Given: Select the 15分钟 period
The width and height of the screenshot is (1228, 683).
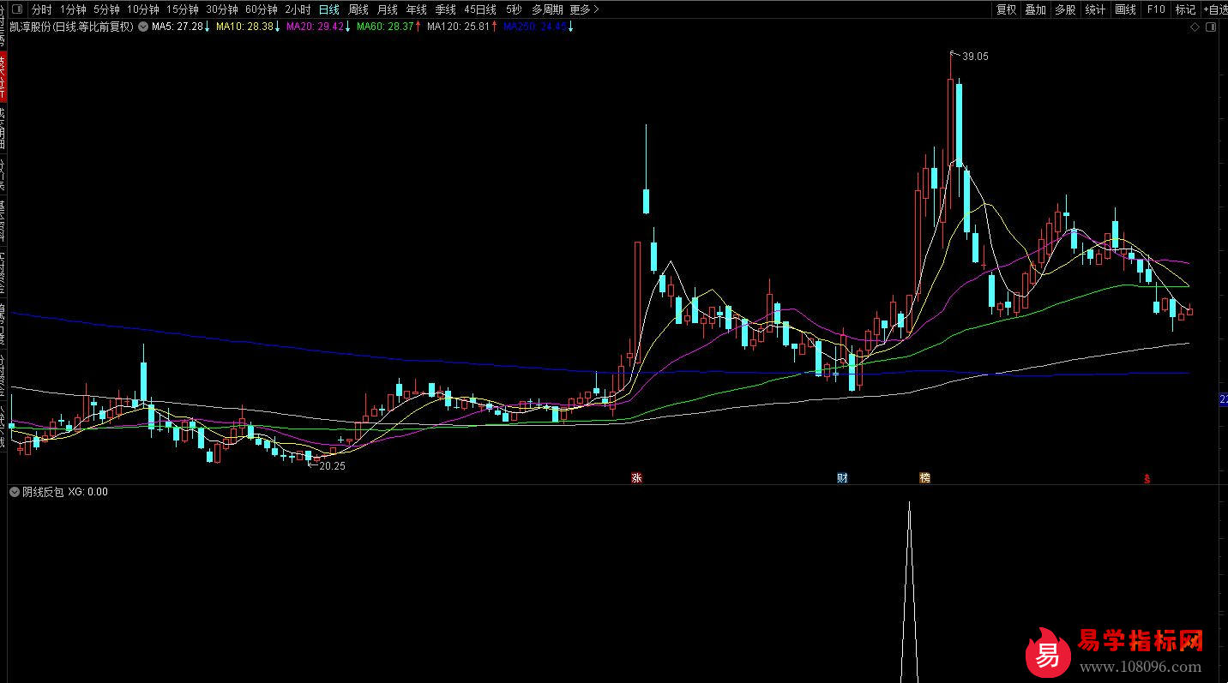Looking at the screenshot, I should click(182, 9).
